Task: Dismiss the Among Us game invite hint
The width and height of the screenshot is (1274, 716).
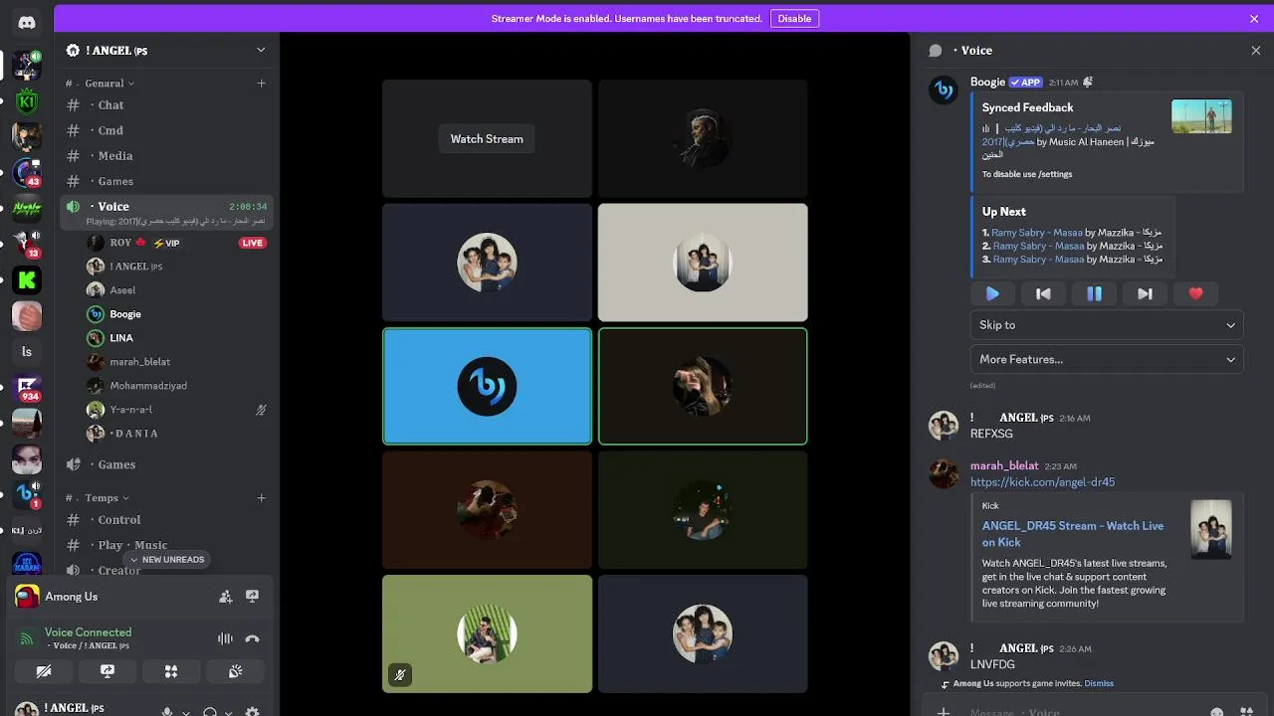Action: 1099,683
